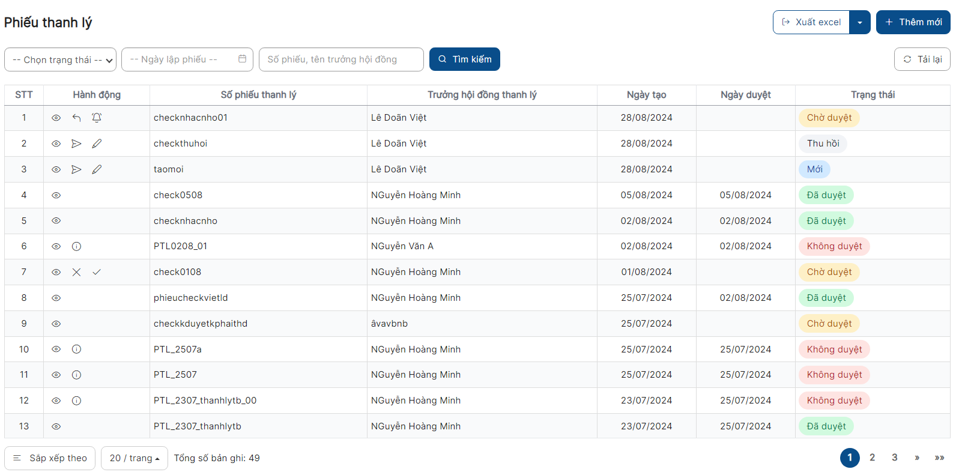
Task: Jump to the last page arrow
Action: pyautogui.click(x=939, y=458)
